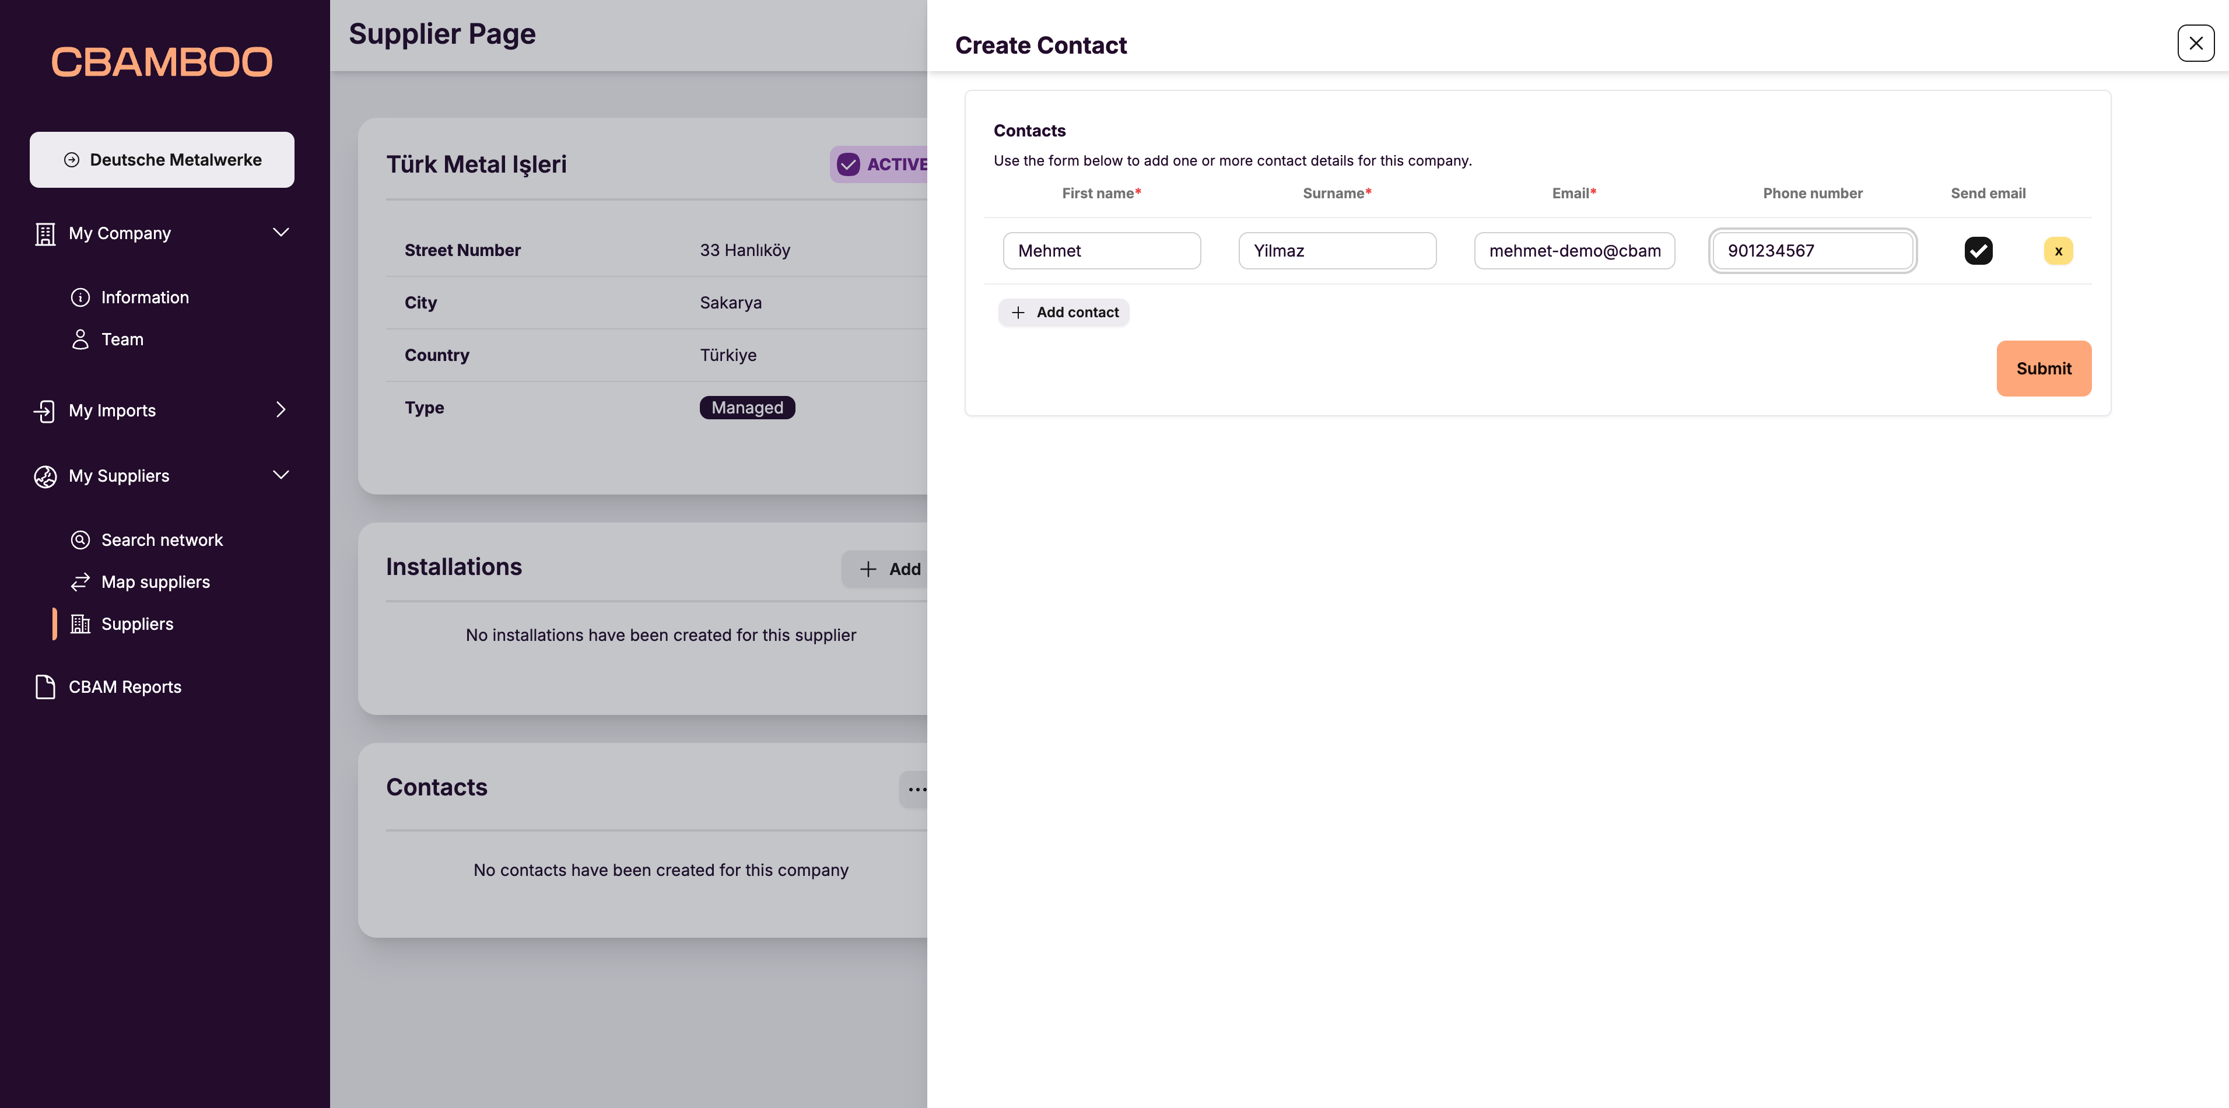Click the Information info icon
The height and width of the screenshot is (1108, 2229).
point(79,297)
